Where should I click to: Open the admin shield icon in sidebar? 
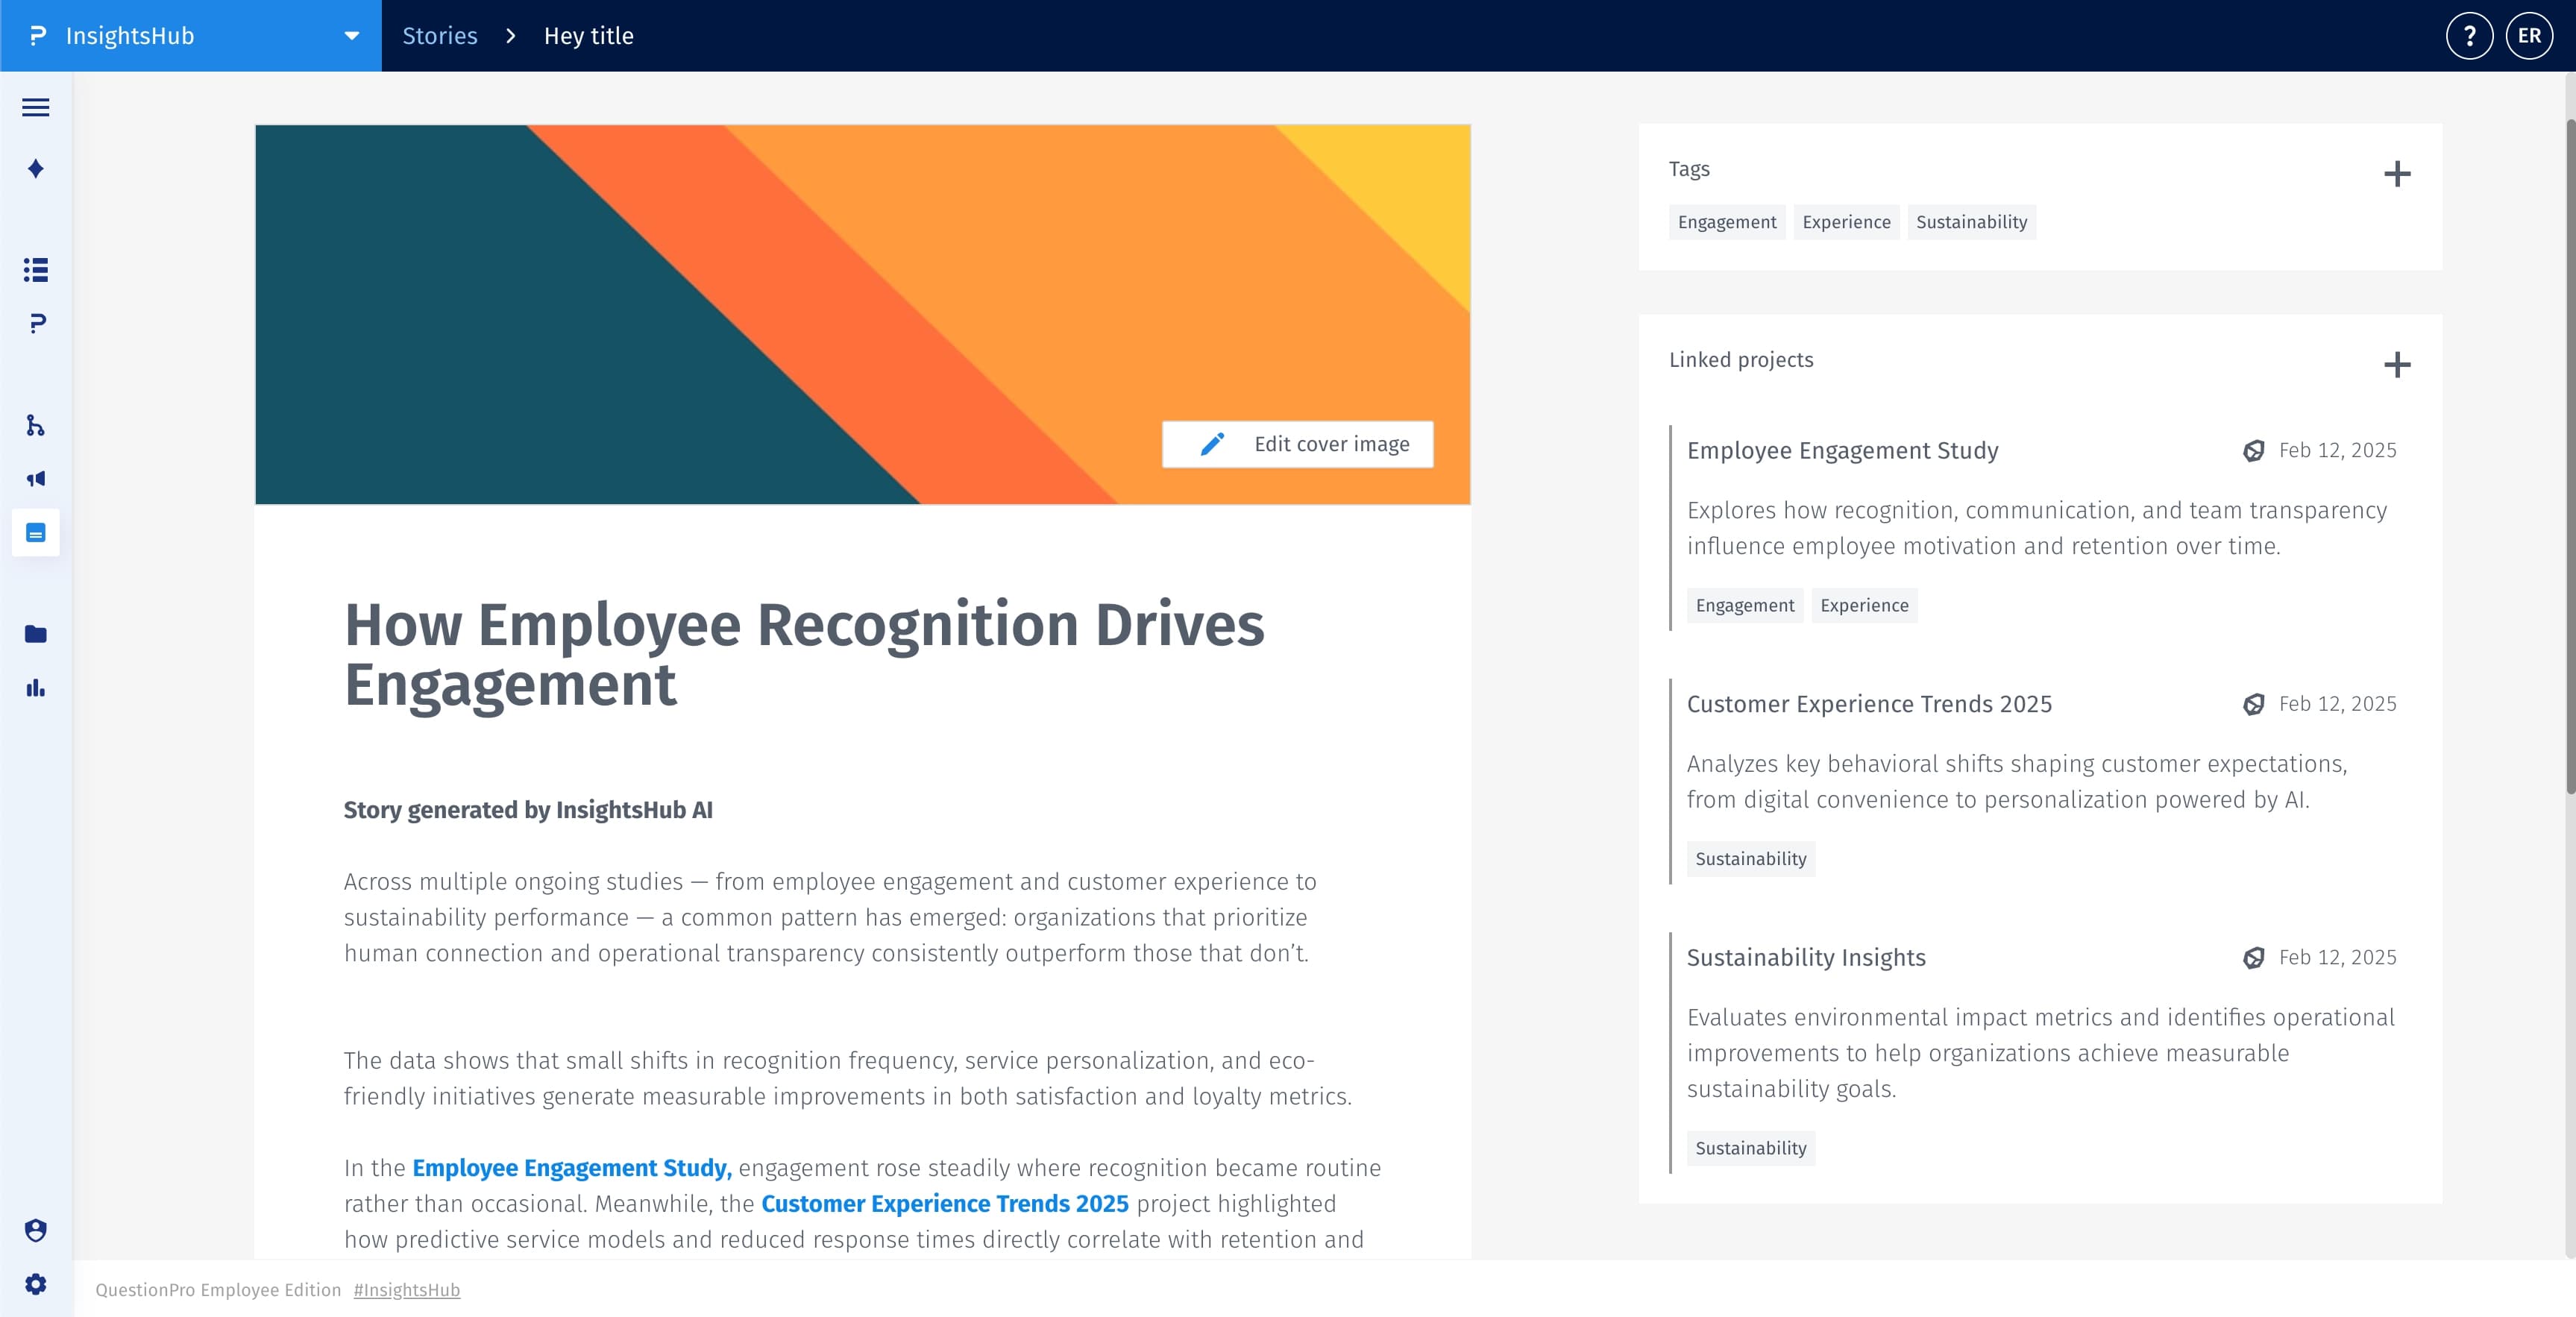[x=36, y=1230]
